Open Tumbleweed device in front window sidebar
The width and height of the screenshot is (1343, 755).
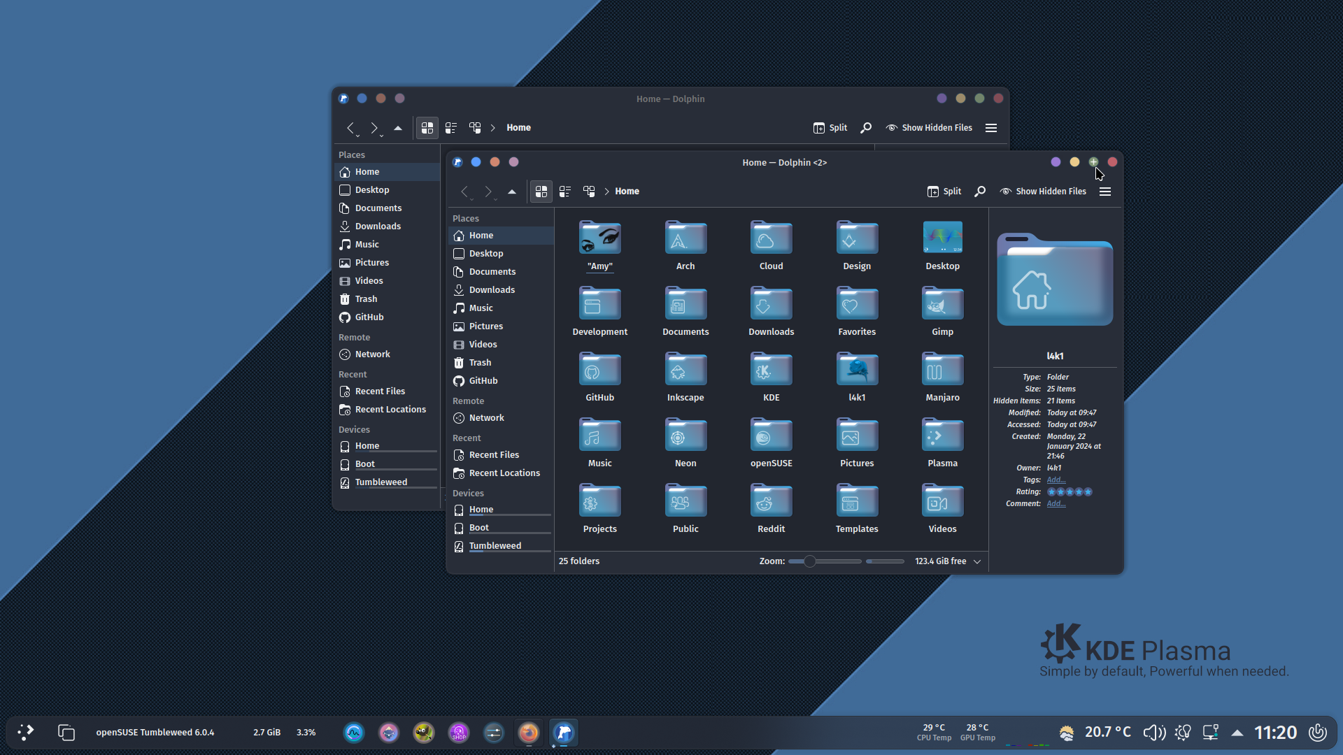click(x=501, y=547)
